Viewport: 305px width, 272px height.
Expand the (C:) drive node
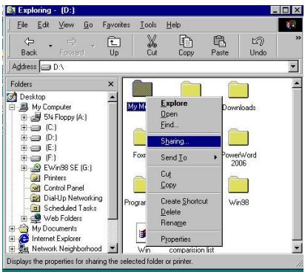pyautogui.click(x=24, y=127)
